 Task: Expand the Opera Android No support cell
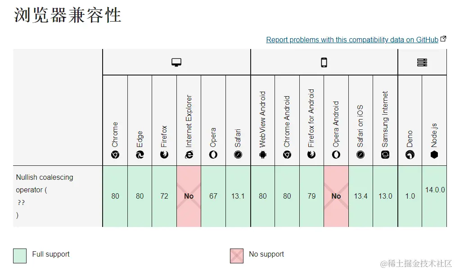coord(336,196)
